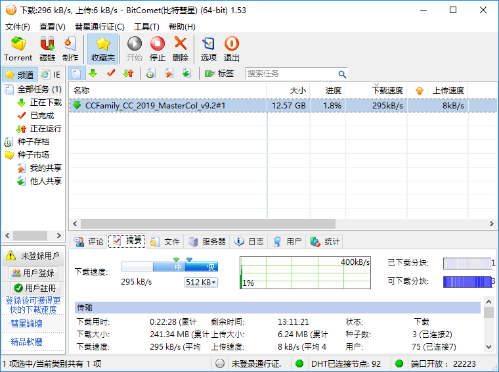
Task: Click the DHT已连接节点: 92 status entry
Action: [345, 363]
